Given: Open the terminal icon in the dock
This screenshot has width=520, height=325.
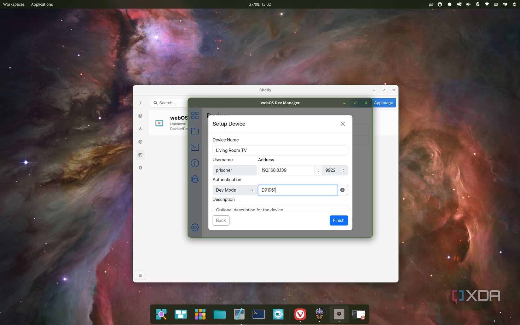Looking at the screenshot, I should click(x=259, y=314).
